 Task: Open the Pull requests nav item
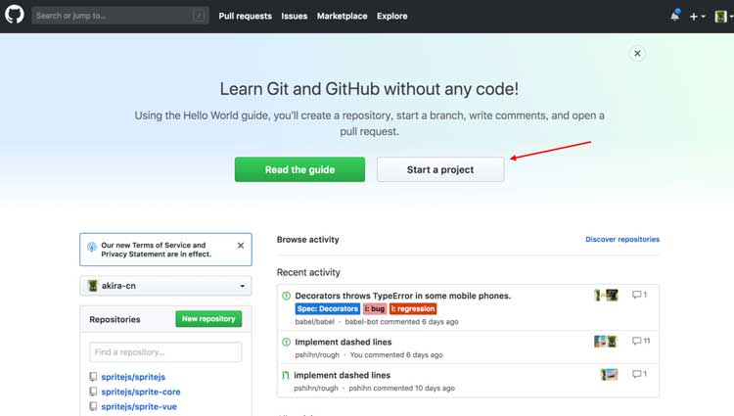pos(245,16)
